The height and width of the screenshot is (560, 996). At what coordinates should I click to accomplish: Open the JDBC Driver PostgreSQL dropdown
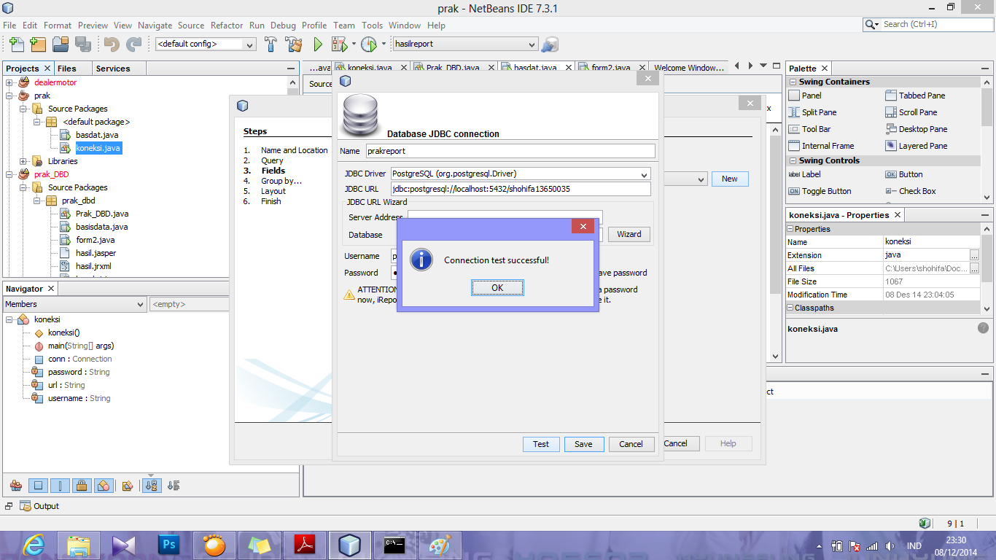pyautogui.click(x=520, y=174)
